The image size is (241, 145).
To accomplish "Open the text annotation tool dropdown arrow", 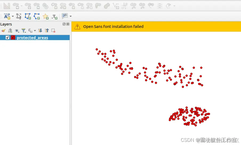I will click(13, 16).
